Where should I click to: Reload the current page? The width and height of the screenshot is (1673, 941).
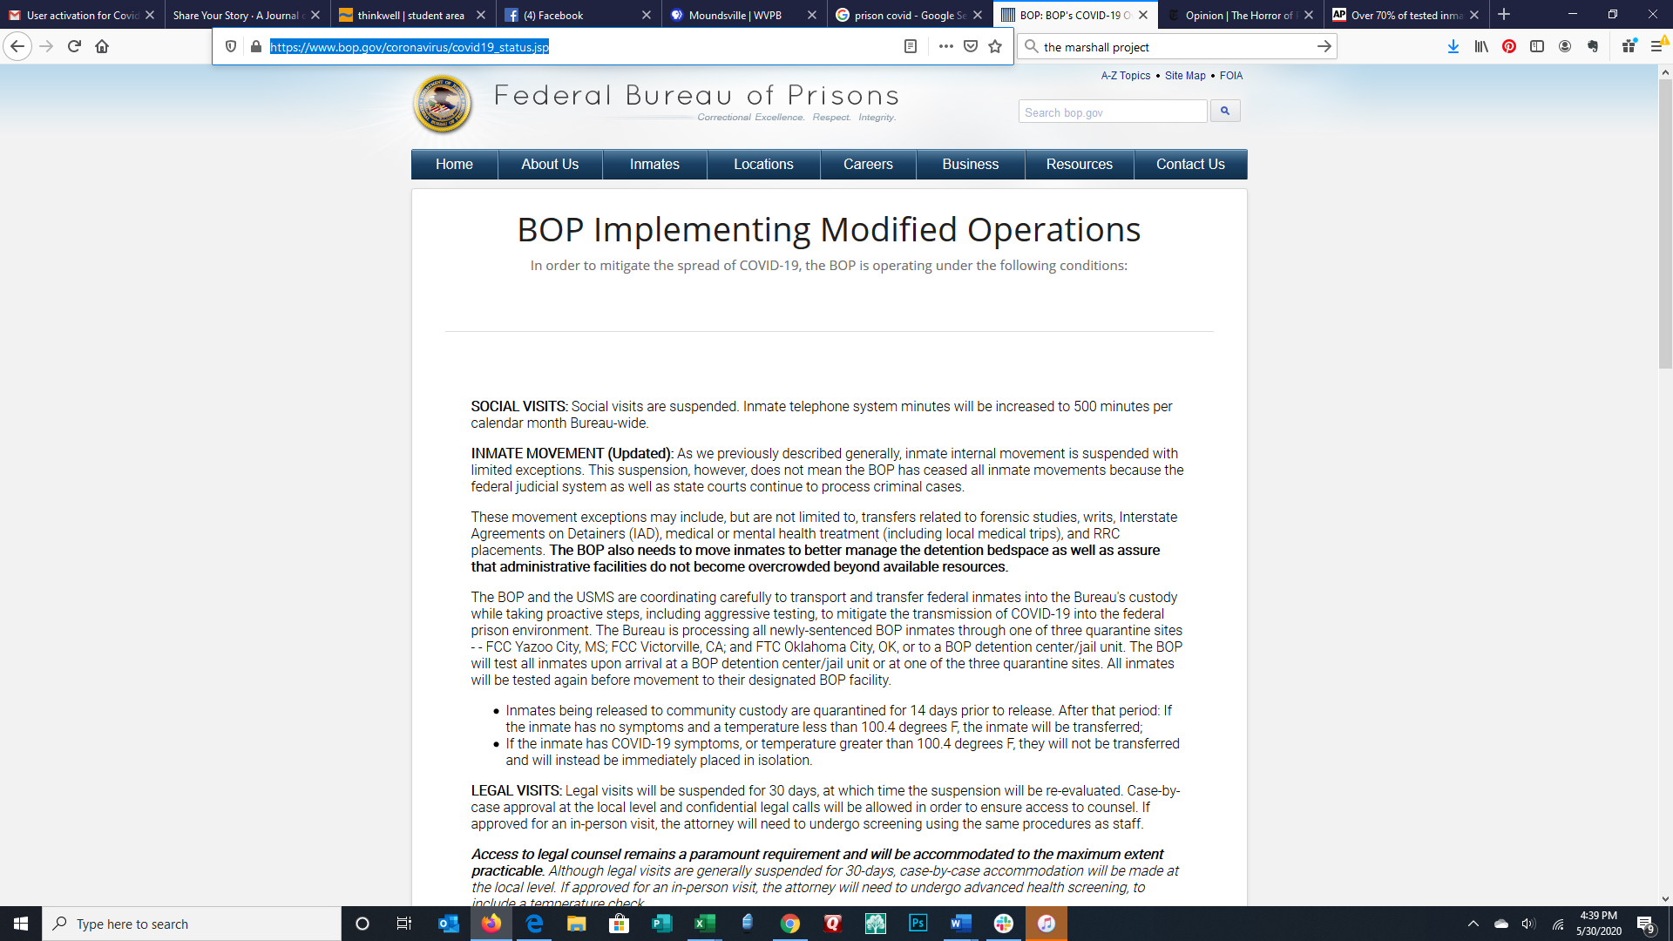point(74,47)
